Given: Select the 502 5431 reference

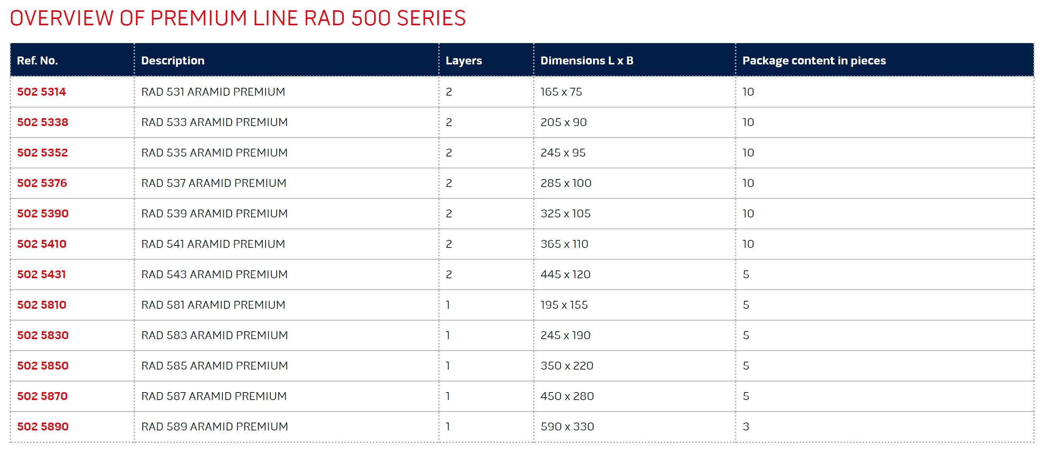Looking at the screenshot, I should 41,274.
